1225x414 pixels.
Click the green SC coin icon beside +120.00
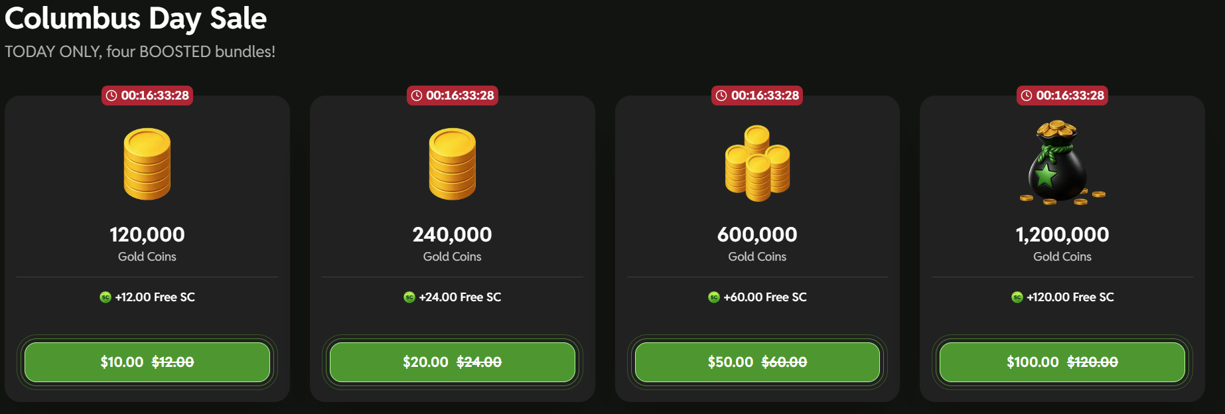click(1017, 297)
